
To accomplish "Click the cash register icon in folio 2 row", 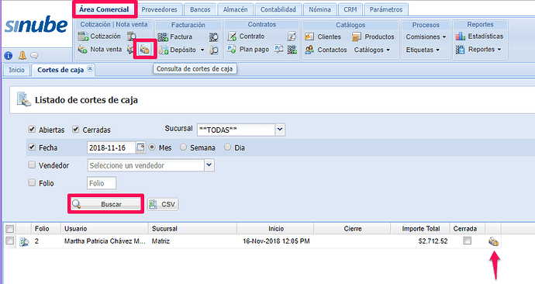I will point(493,241).
